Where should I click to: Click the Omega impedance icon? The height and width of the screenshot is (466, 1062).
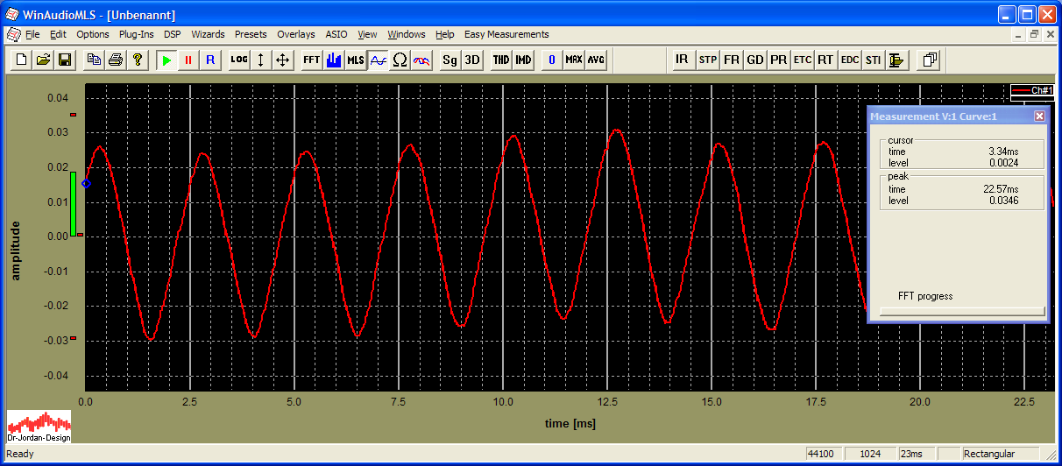[x=400, y=60]
